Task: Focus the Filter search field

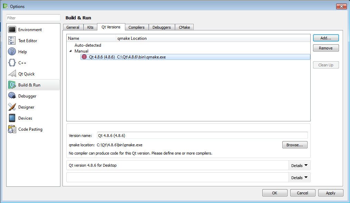Action: point(33,18)
